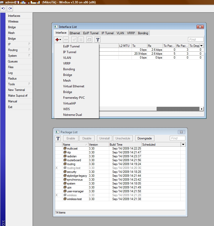Open filter in Package List toolbar
Viewport: 214px width, 226px height.
(58, 138)
